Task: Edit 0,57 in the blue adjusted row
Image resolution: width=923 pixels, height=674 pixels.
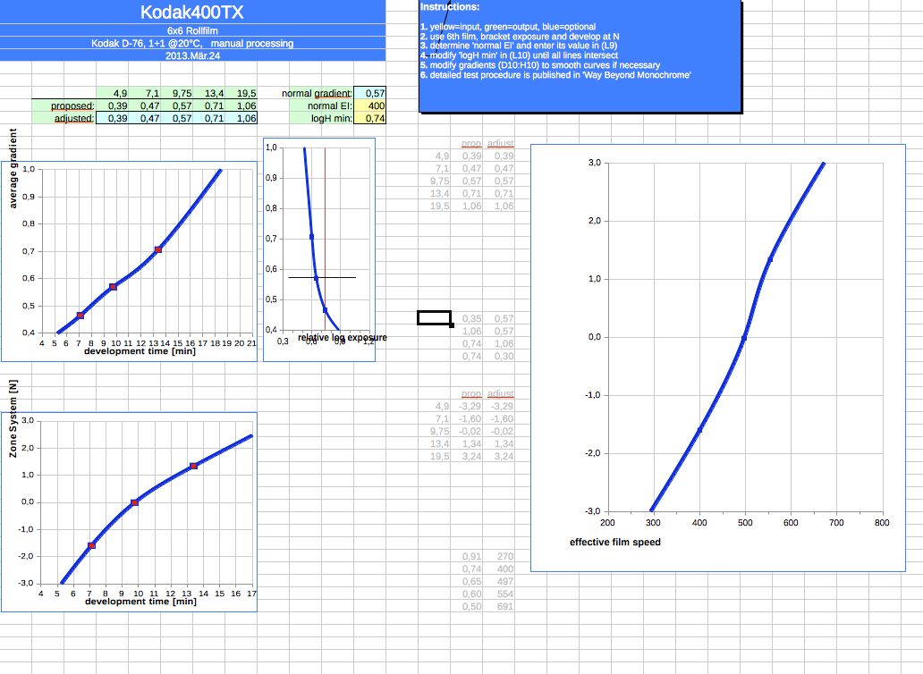Action: click(176, 118)
